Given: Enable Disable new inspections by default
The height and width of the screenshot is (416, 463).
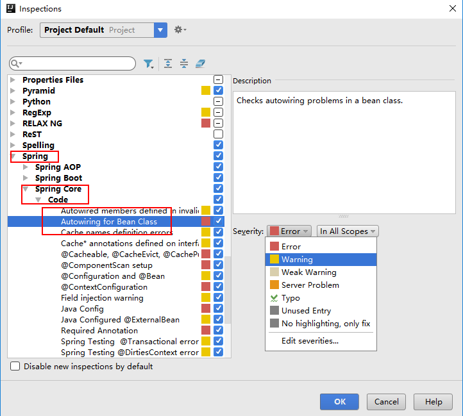Looking at the screenshot, I should coord(15,366).
